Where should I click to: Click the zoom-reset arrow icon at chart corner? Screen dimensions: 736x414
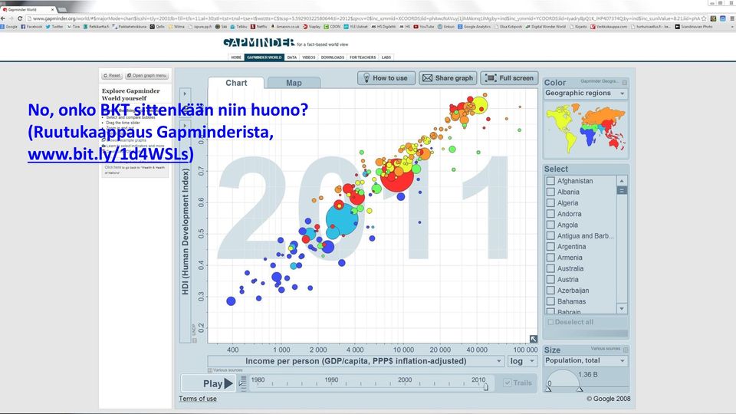[534, 338]
